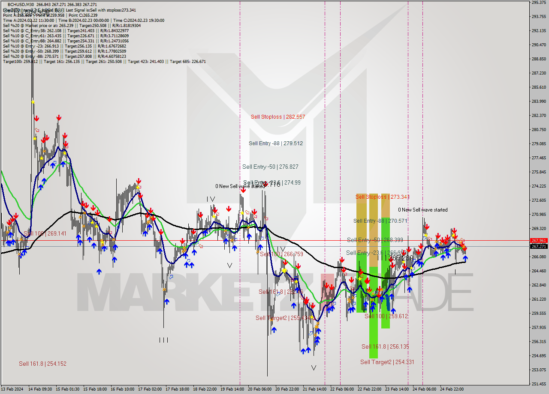Click the 'Sell %10 @ Entry -23: 266.913' line
The width and height of the screenshot is (549, 394).
(x=64, y=46)
